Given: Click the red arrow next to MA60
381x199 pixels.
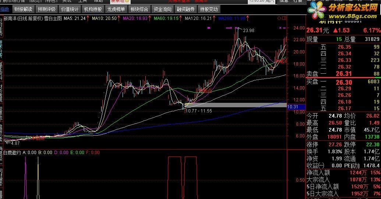Looking at the screenshot, I should tap(180, 18).
